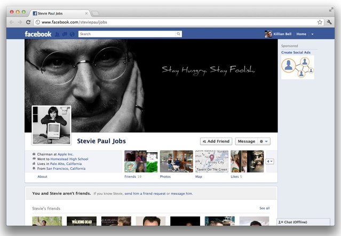The image size is (341, 236).
Task: Expand the "4" more sections dropdown
Action: coord(270,161)
